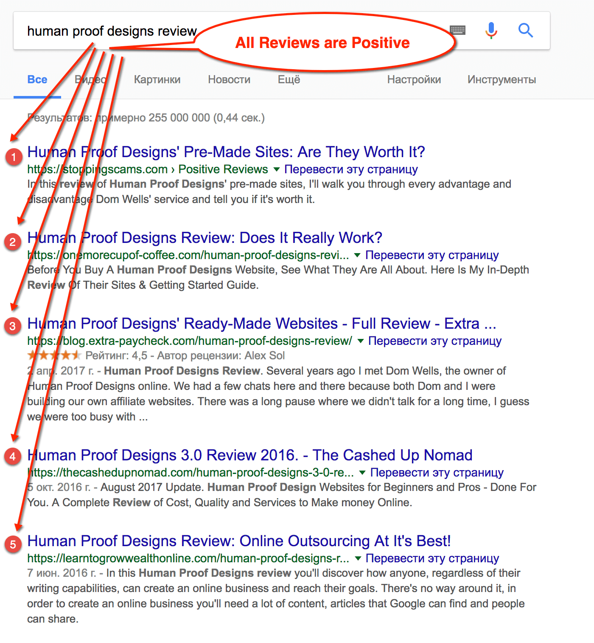Click the blog.extra-paycheck.com green URL
Screen dimensions: 594x643
pyautogui.click(x=190, y=341)
